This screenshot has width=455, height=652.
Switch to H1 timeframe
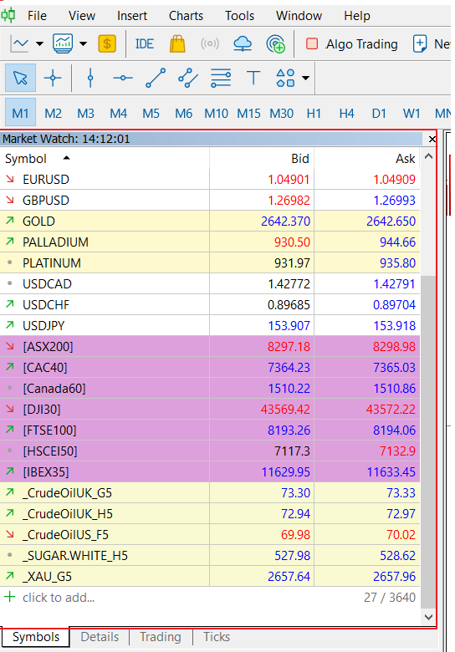[x=314, y=113]
